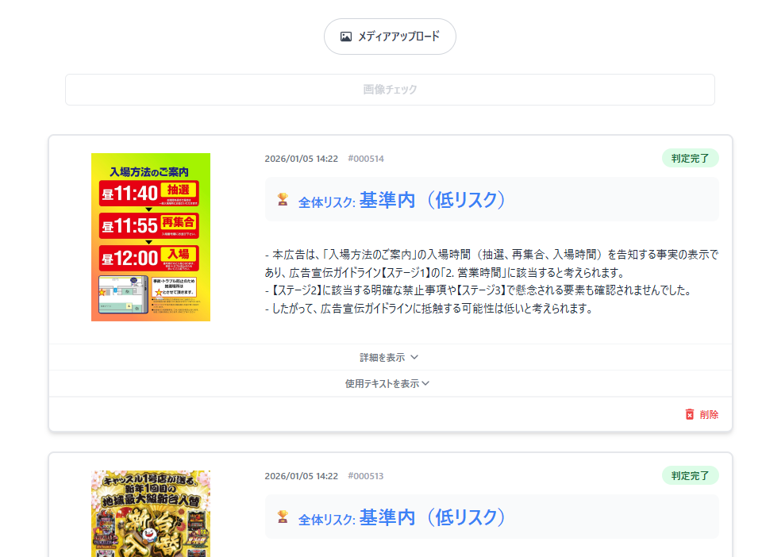Open the メディアアップロード upload dialog
762x557 pixels.
click(389, 36)
